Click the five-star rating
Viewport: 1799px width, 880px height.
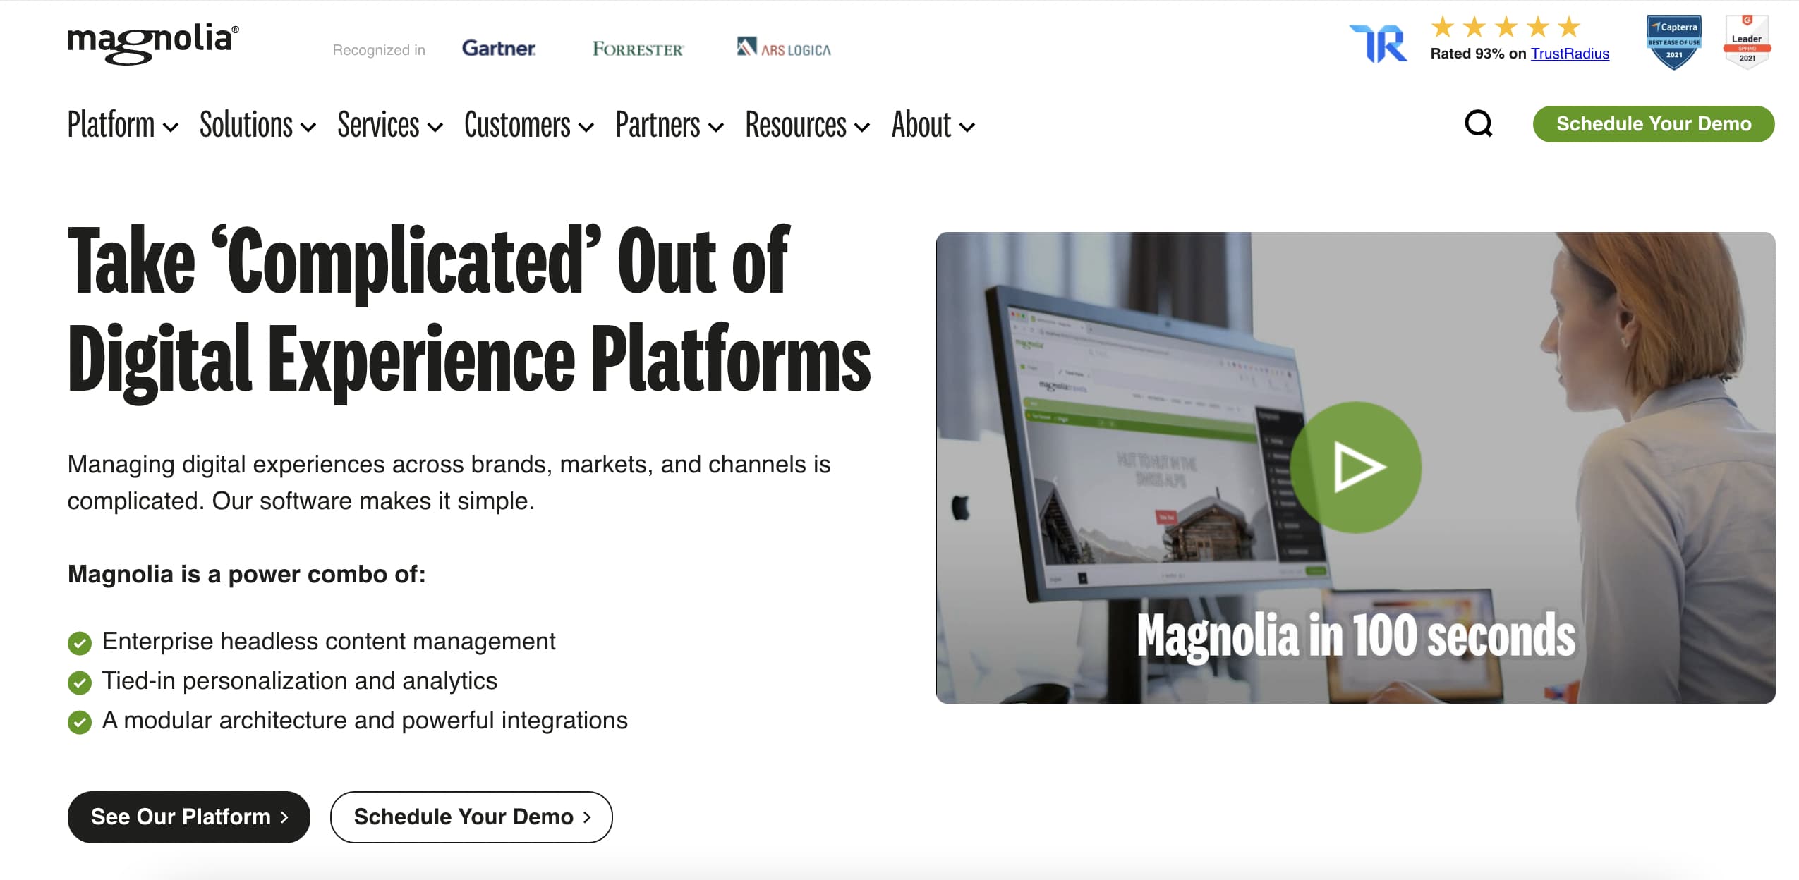(1506, 28)
